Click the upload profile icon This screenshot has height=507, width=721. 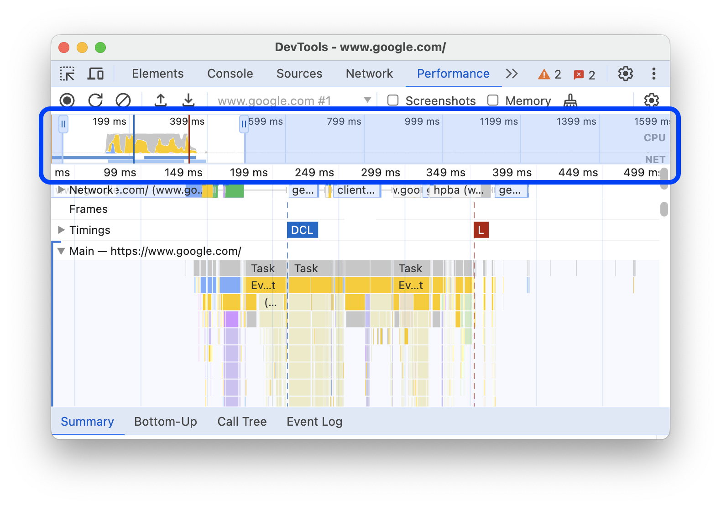tap(161, 100)
